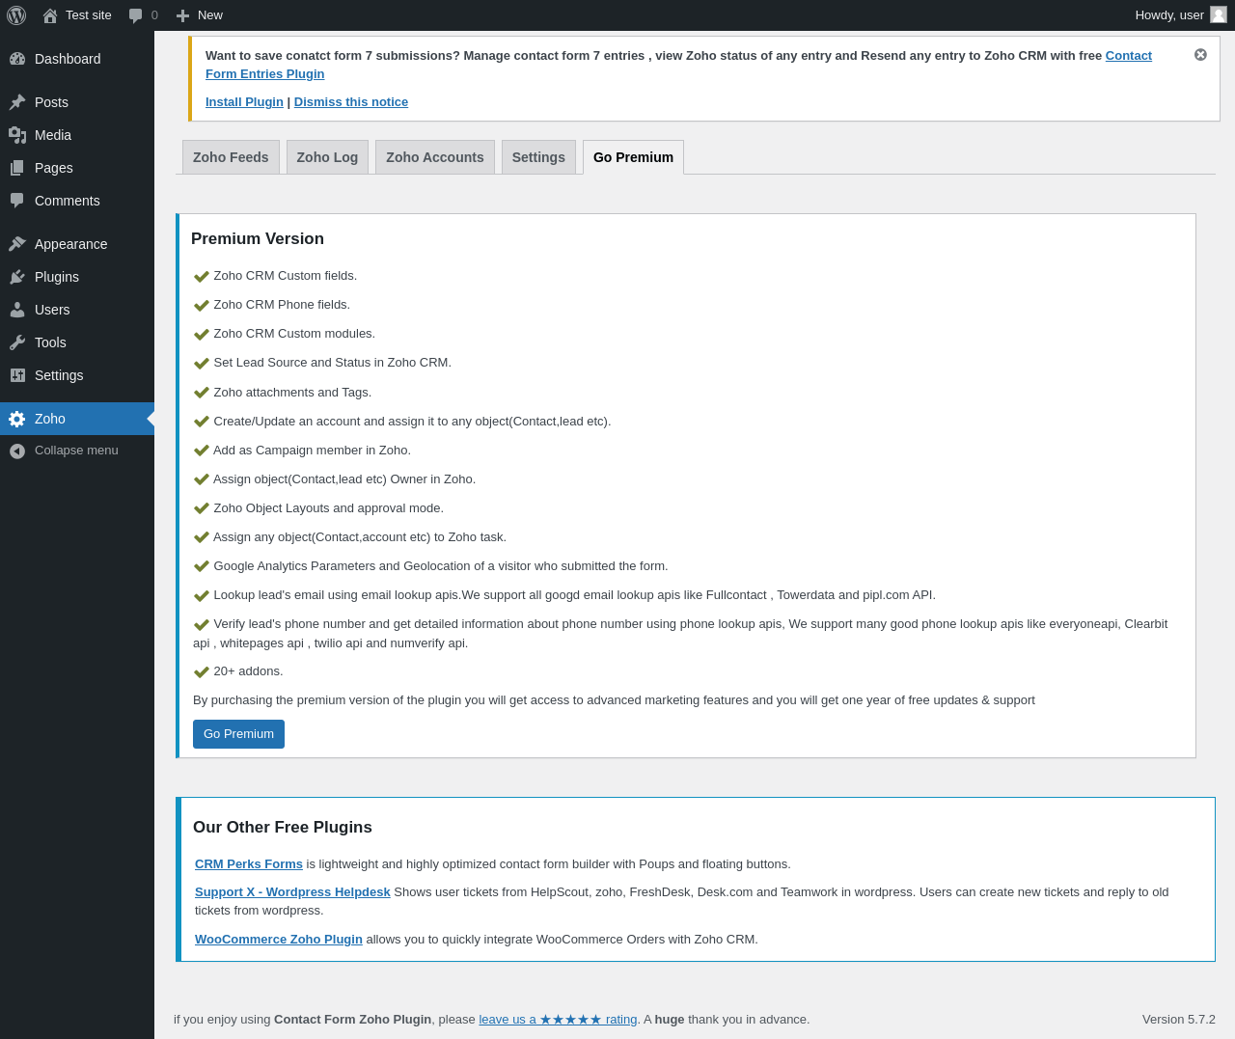Open Appearance in the sidebar menu
This screenshot has height=1039, width=1235.
point(77,244)
